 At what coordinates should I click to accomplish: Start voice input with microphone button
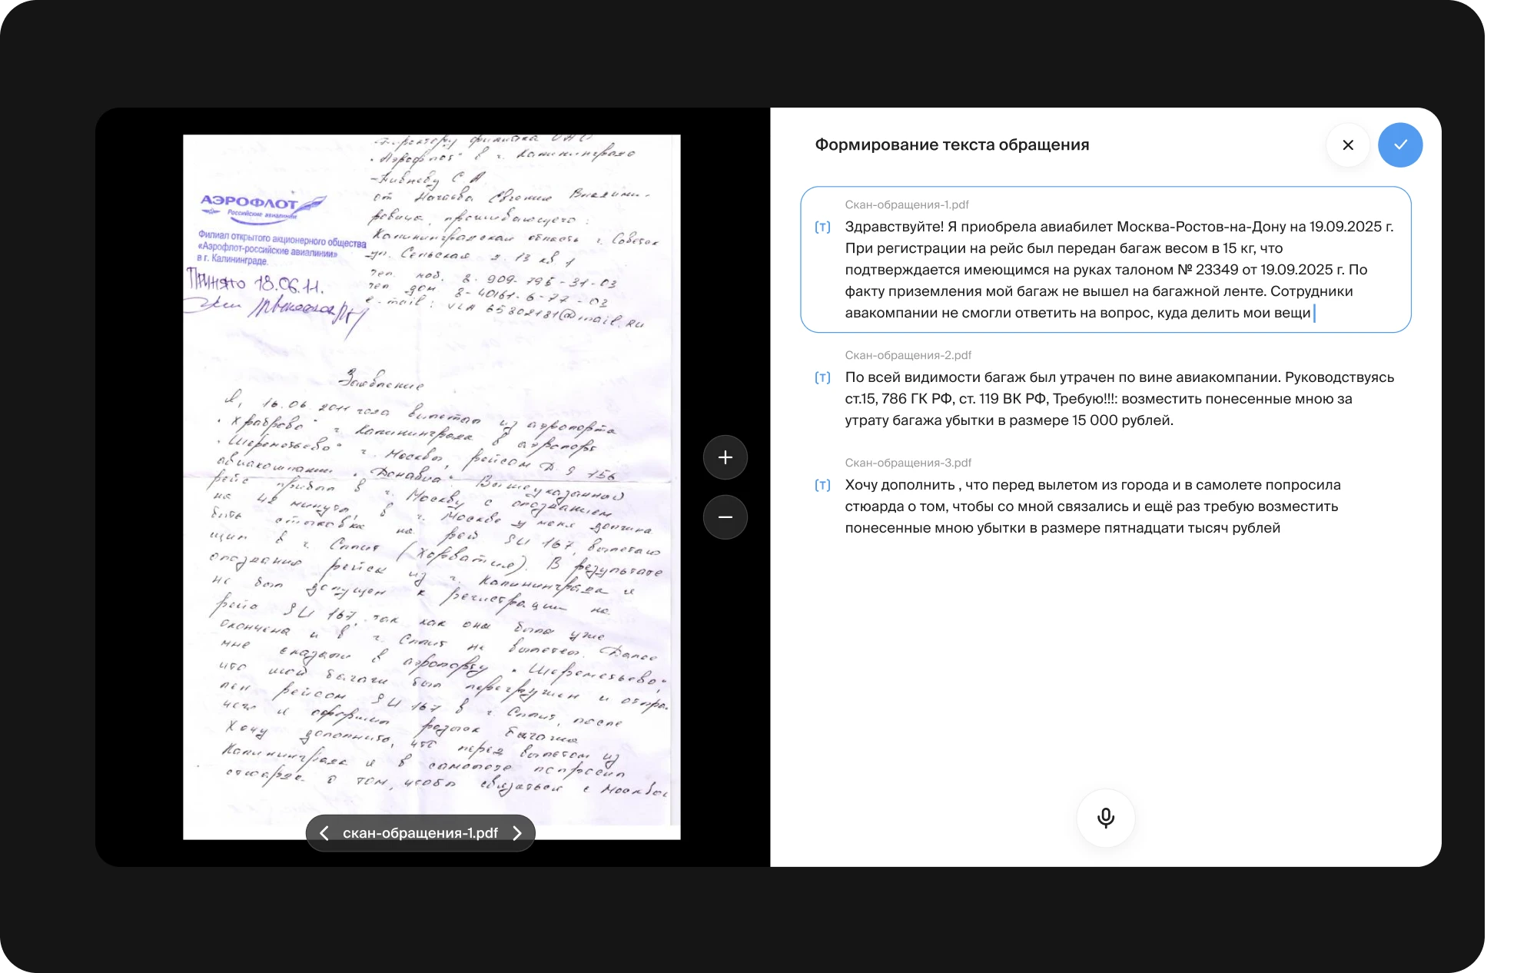(1106, 818)
